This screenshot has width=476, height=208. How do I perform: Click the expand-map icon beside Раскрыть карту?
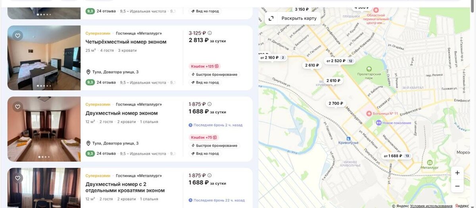[x=271, y=18]
